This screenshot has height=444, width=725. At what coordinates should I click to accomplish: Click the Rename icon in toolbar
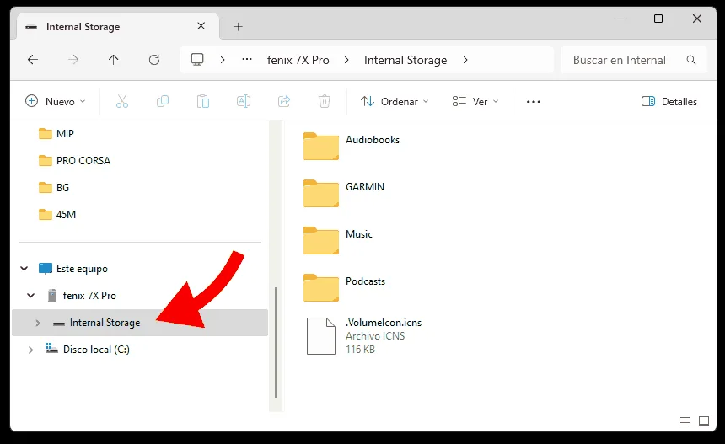coord(244,102)
